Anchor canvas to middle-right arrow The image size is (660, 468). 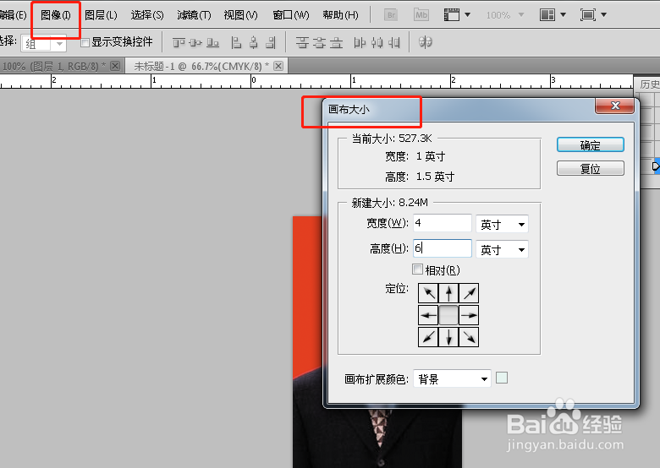click(469, 315)
